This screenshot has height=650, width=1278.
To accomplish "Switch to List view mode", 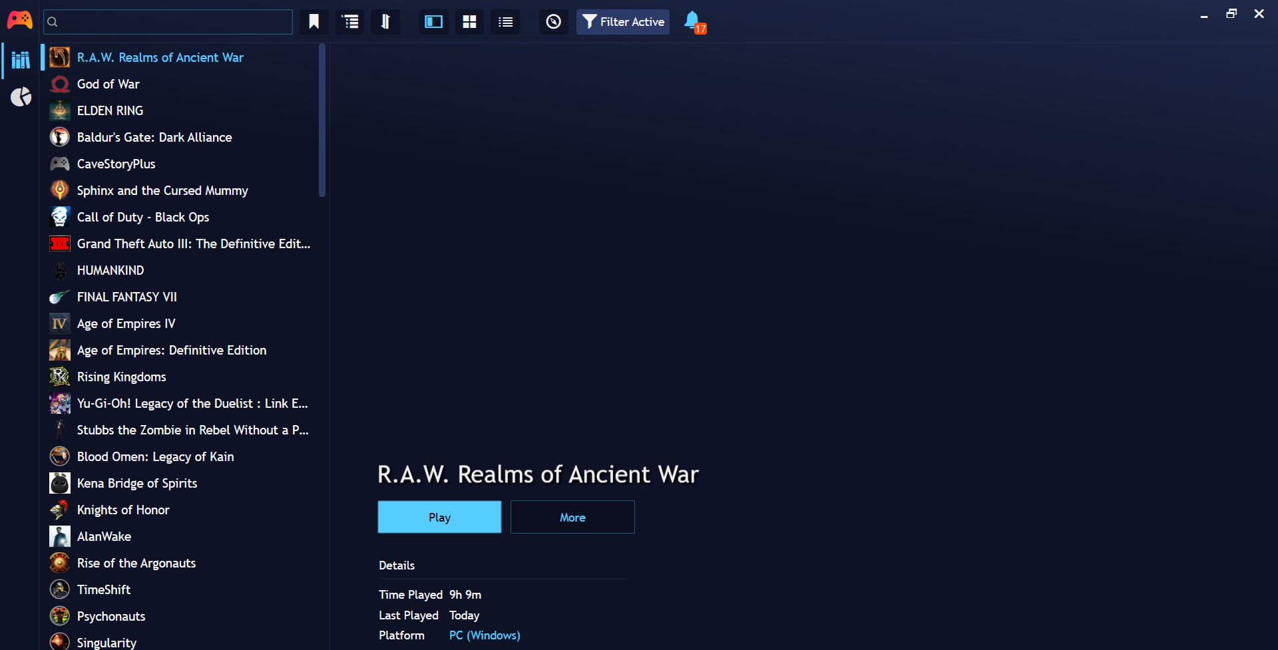I will [505, 22].
